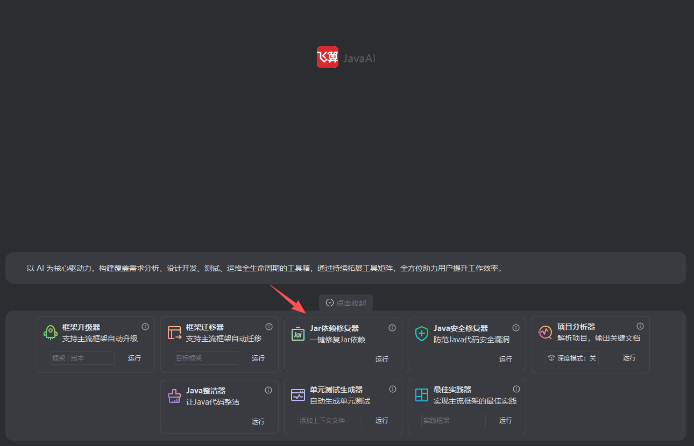Click the 飞算 JavaAI logo icon
The width and height of the screenshot is (694, 446).
pyautogui.click(x=327, y=57)
